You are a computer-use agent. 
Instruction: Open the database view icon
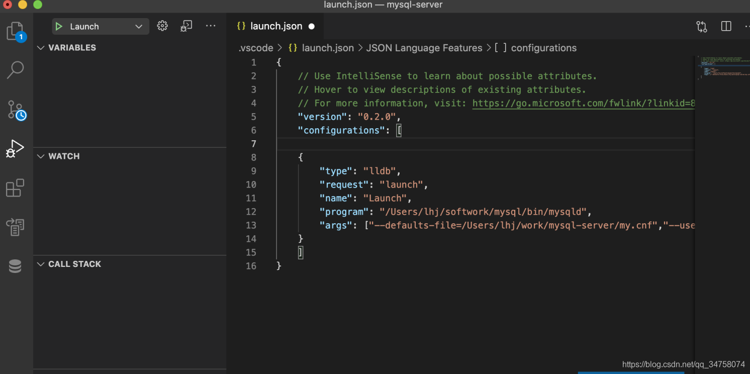pyautogui.click(x=15, y=266)
